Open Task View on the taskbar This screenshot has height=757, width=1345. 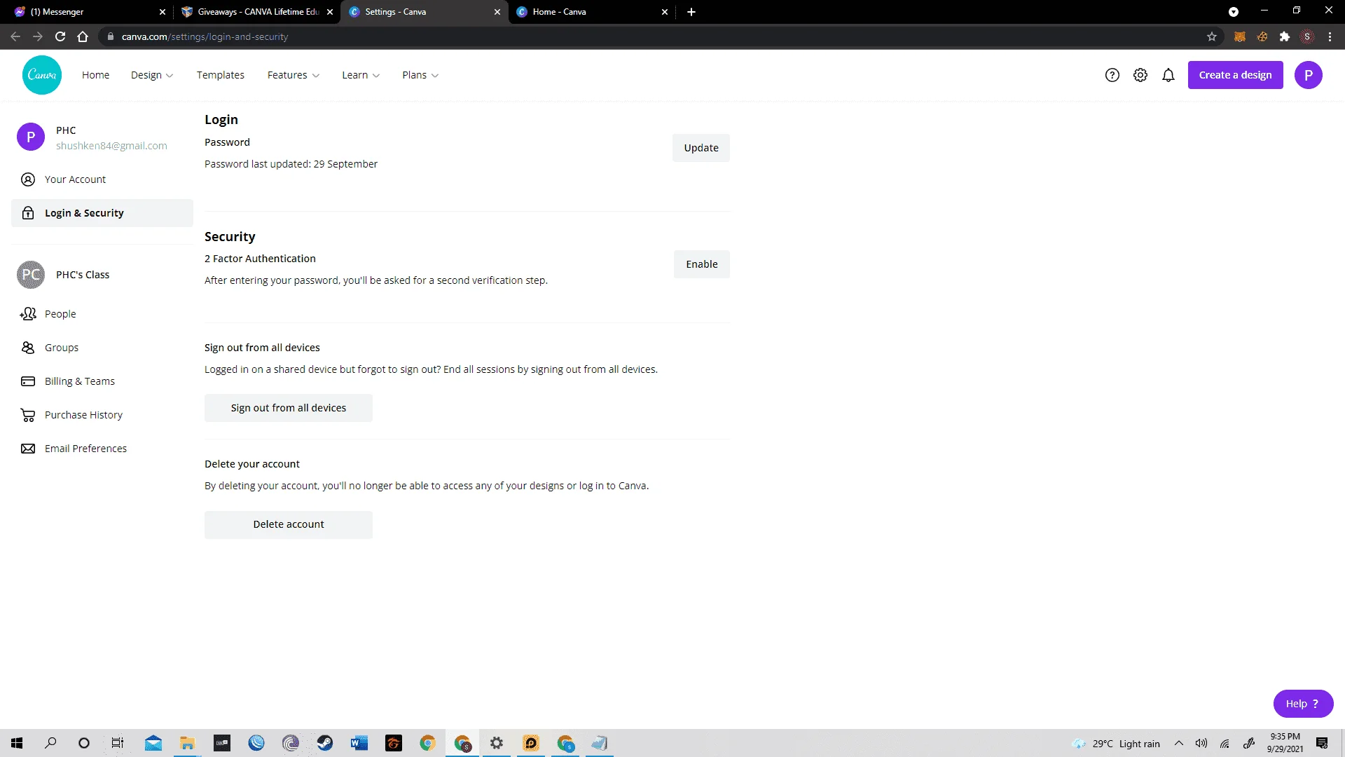(x=118, y=743)
